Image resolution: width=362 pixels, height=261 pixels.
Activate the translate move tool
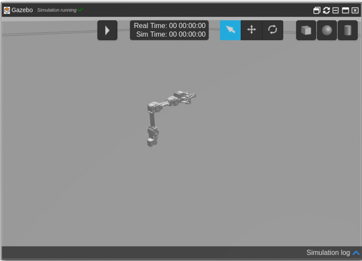(251, 30)
